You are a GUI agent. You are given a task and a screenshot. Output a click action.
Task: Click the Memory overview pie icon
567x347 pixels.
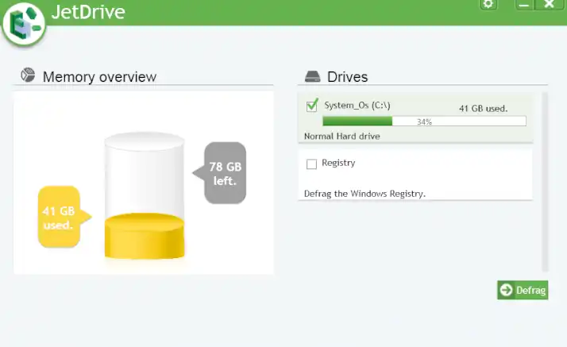tap(27, 76)
